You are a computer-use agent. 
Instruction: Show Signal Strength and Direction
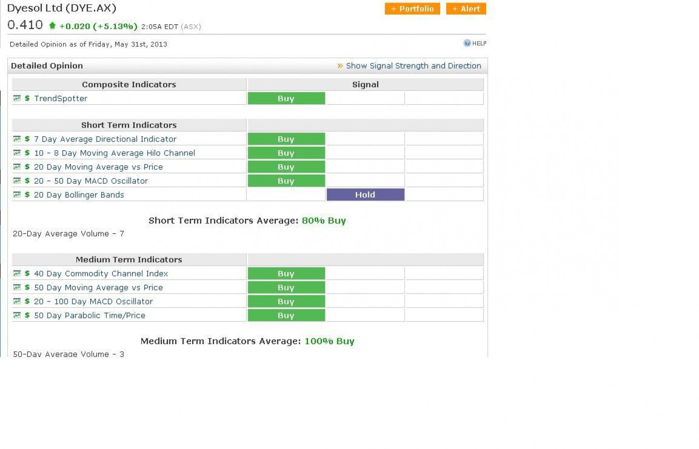click(x=413, y=66)
